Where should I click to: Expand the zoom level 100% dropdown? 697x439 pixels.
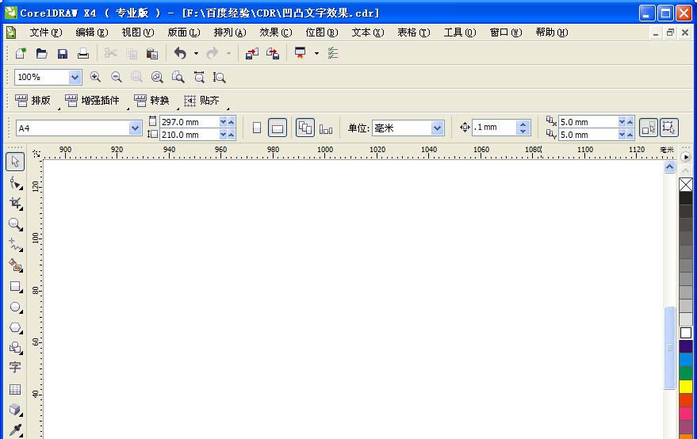click(75, 78)
